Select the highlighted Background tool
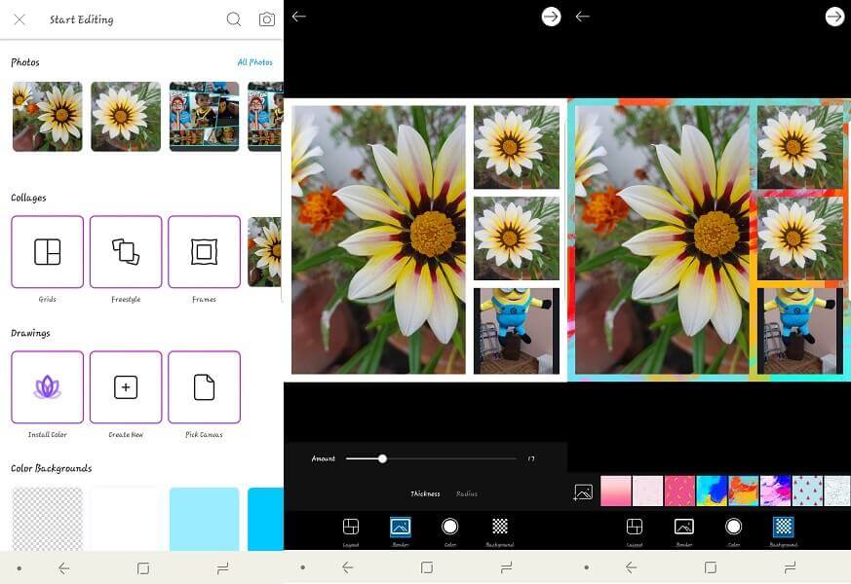 (x=783, y=530)
